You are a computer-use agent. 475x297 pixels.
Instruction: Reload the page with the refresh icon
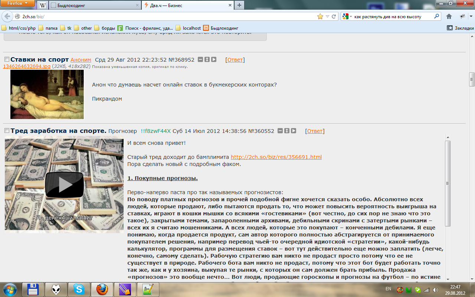pos(334,16)
